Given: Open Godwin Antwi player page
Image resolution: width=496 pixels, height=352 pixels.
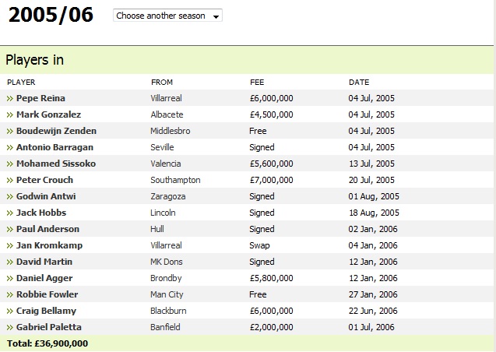Looking at the screenshot, I should (46, 196).
